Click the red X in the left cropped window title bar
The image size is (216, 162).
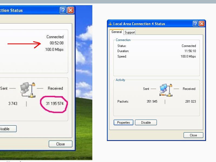[70, 10]
